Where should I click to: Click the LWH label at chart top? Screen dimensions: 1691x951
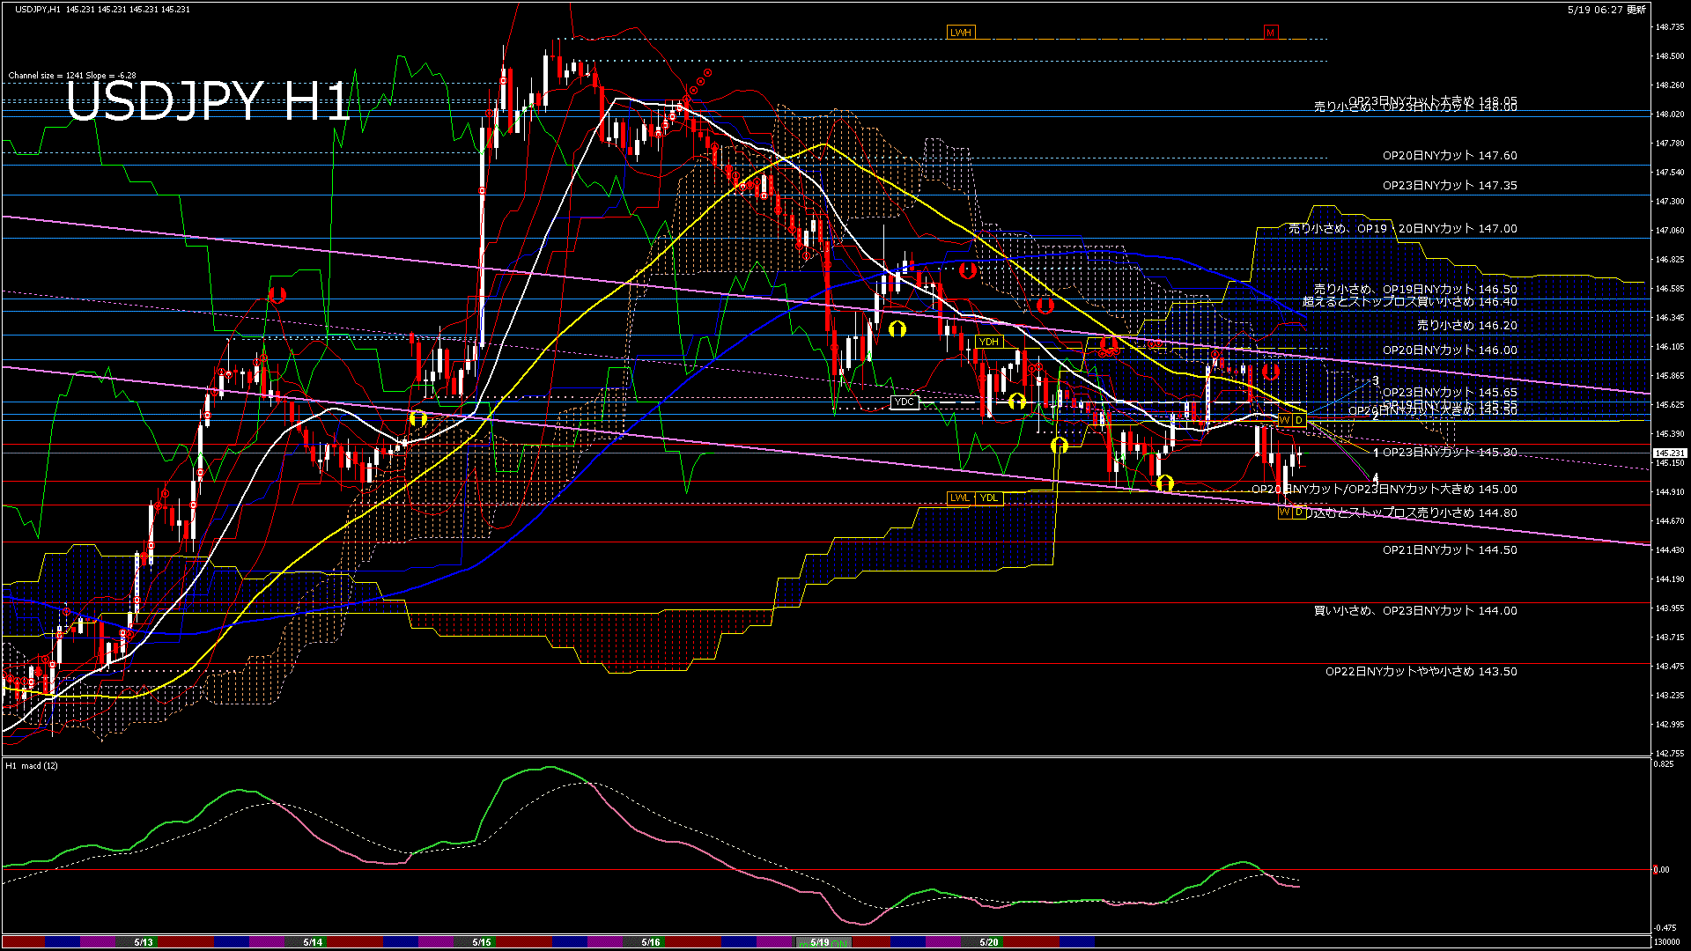point(961,33)
